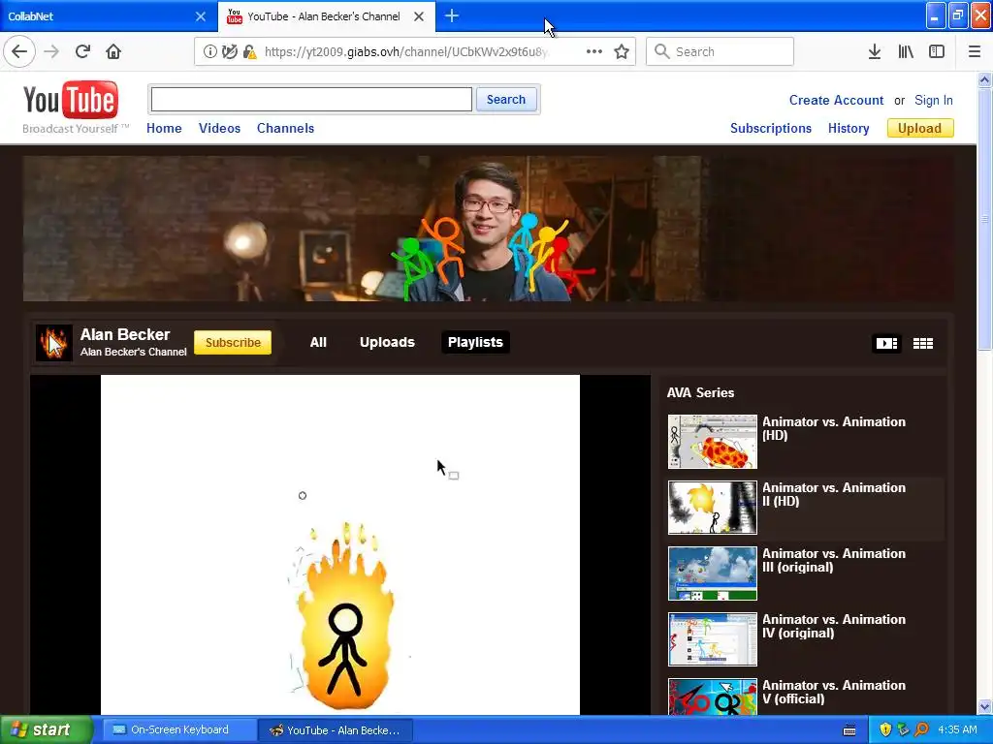Go back with the browser Back arrow
Screen dimensions: 993x744
[x=19, y=51]
